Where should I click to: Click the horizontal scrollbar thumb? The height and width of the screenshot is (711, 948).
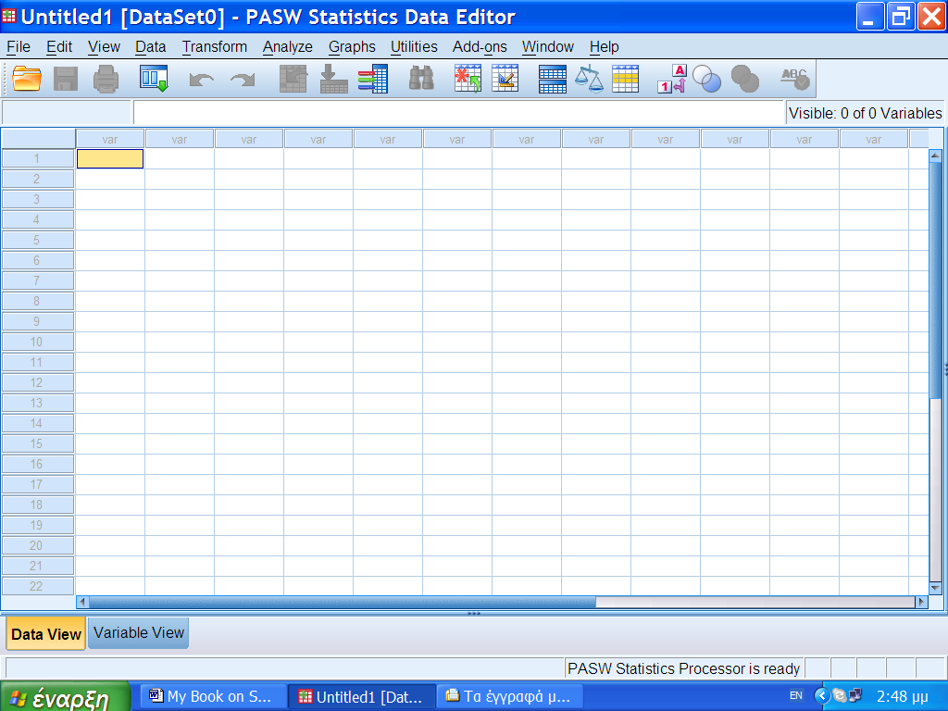pyautogui.click(x=343, y=602)
